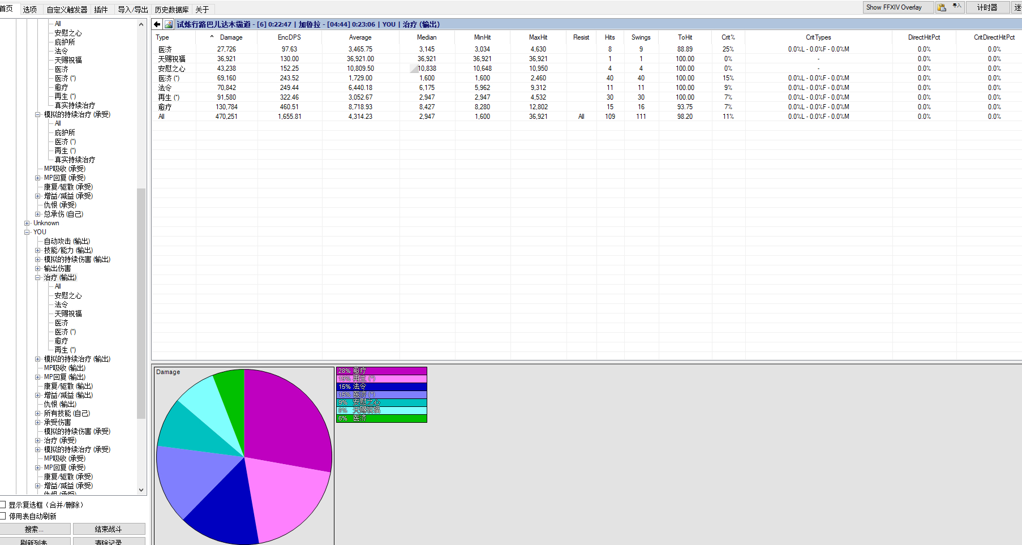Expand the Unknown tree node
The height and width of the screenshot is (545, 1022).
point(27,223)
